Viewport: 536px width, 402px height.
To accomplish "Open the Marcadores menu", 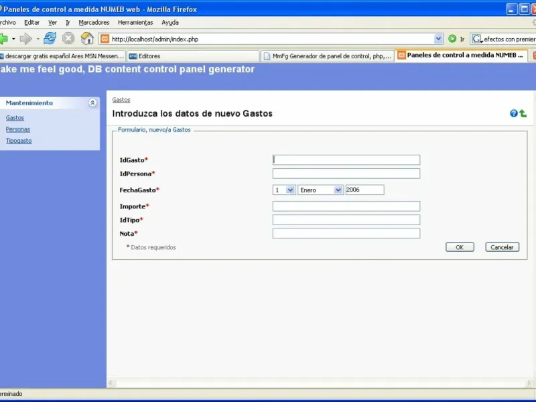I will pyautogui.click(x=94, y=23).
